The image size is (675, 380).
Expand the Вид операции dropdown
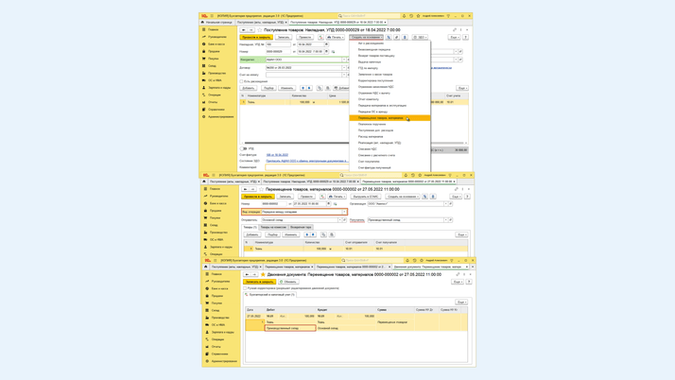343,212
